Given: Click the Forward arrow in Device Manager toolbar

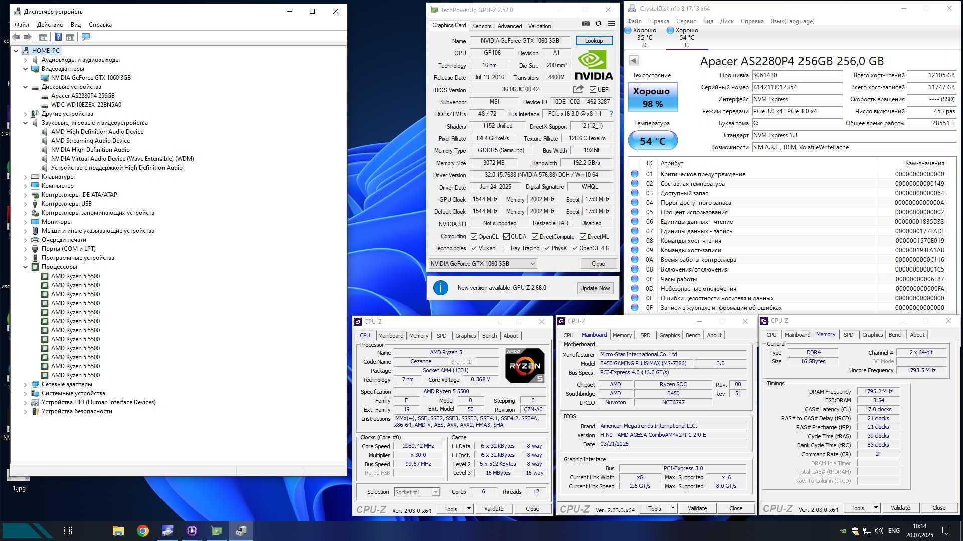Looking at the screenshot, I should click(x=28, y=37).
